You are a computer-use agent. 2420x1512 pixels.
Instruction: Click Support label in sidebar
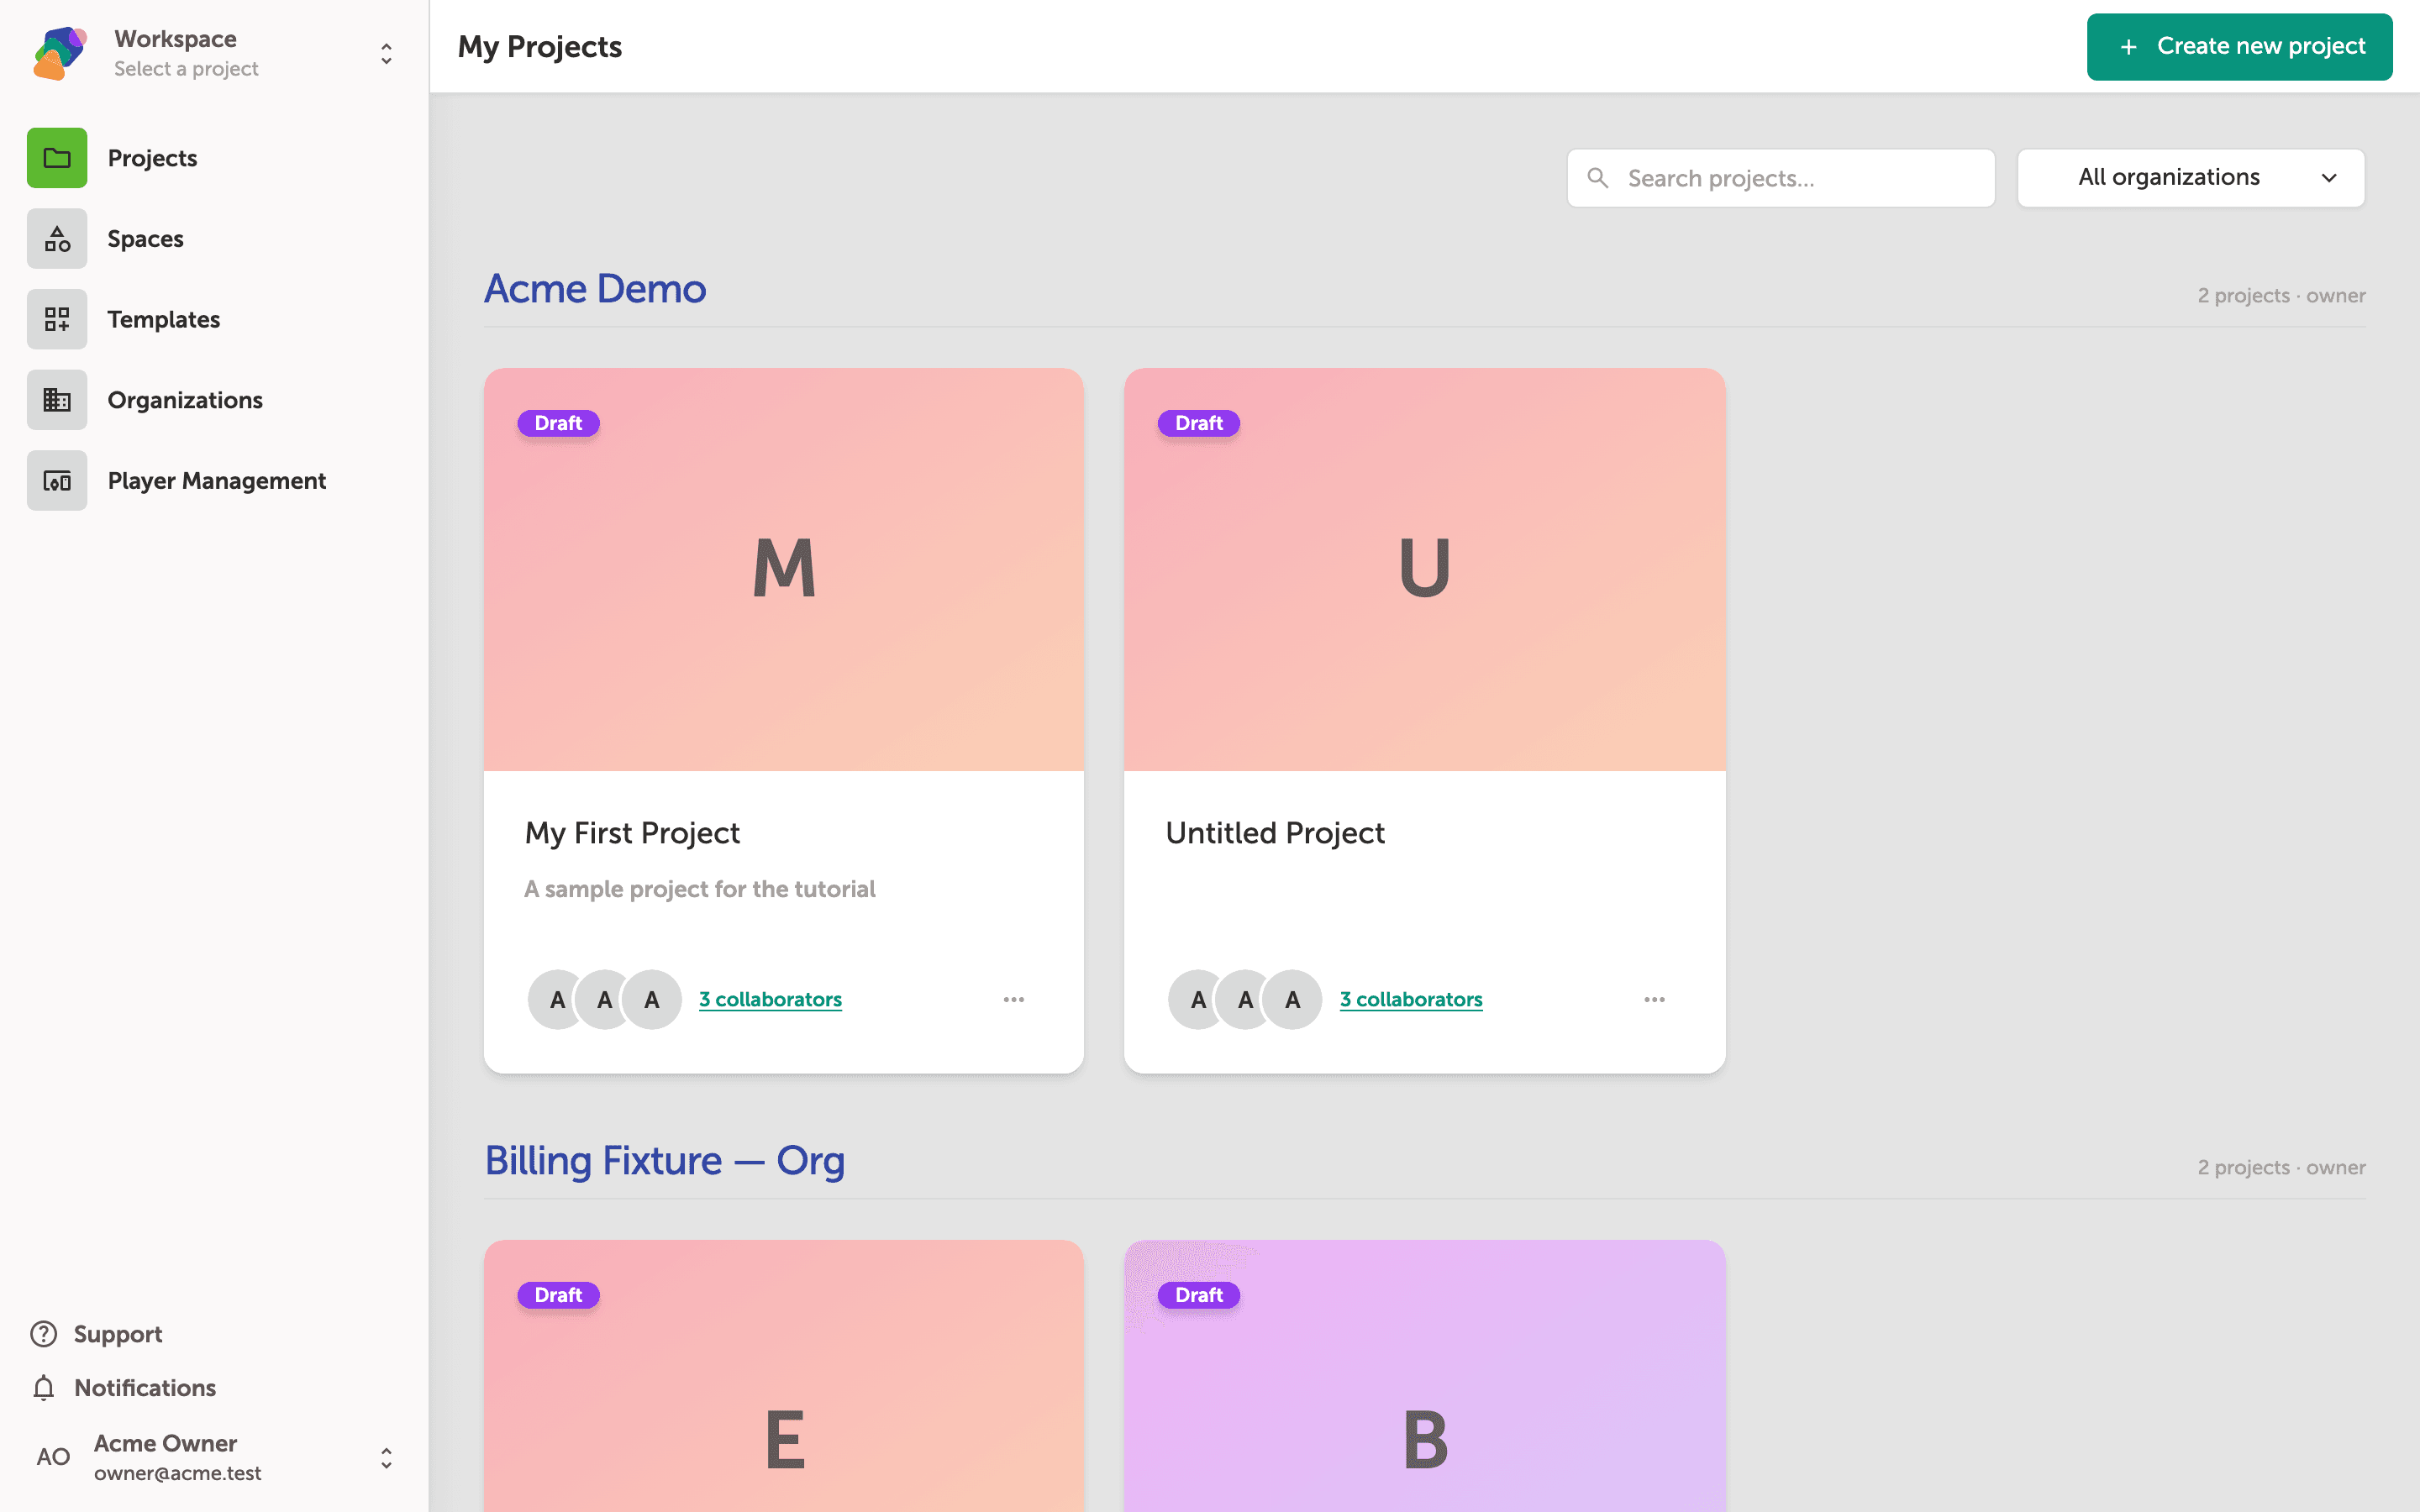pyautogui.click(x=118, y=1334)
